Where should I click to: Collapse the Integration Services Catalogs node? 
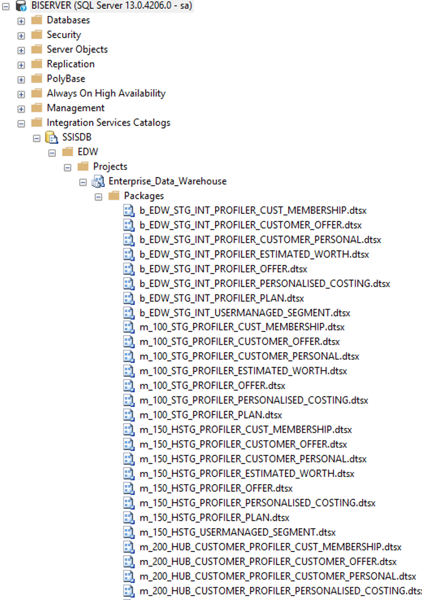click(21, 123)
